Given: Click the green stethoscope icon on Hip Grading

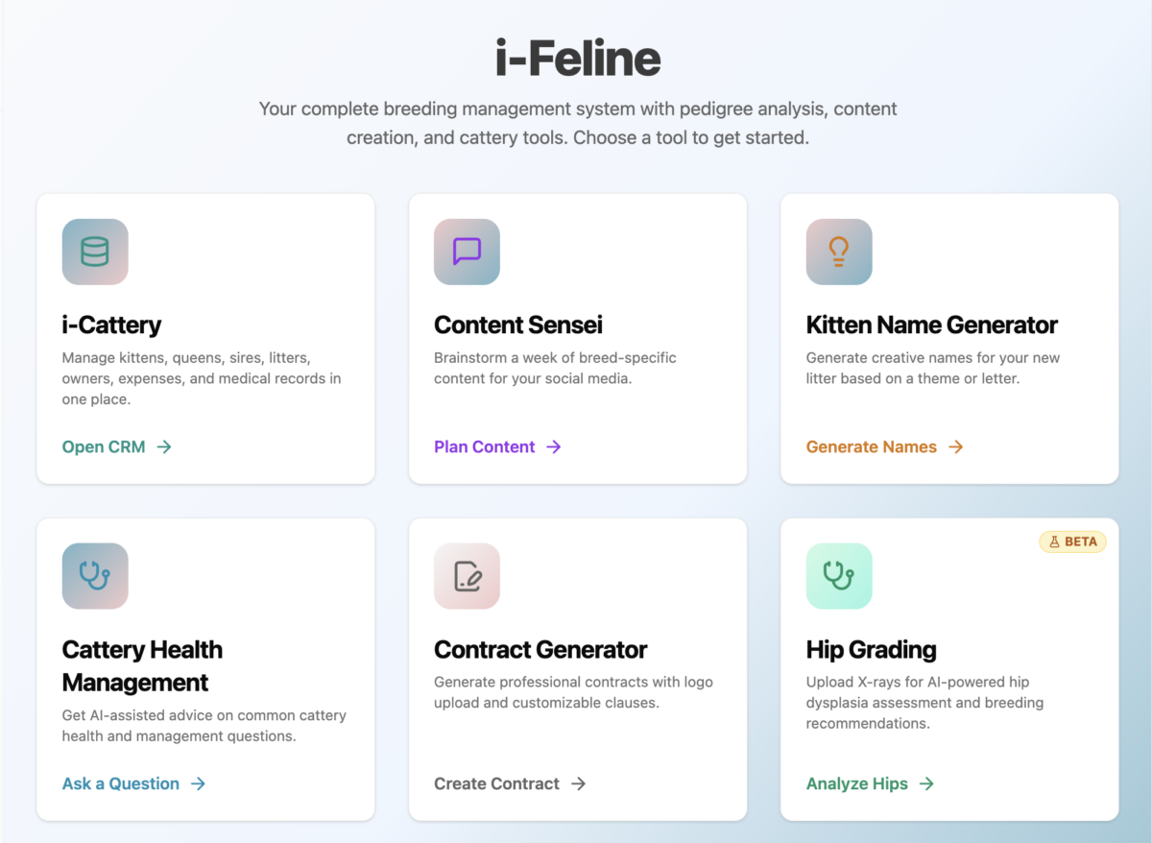Looking at the screenshot, I should pos(838,576).
